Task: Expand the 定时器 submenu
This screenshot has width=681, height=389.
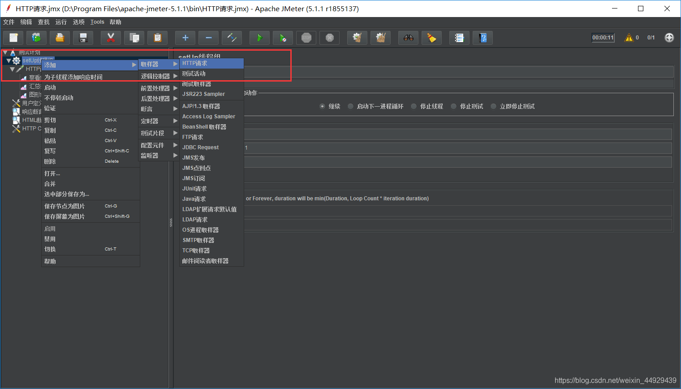Action: pos(159,121)
